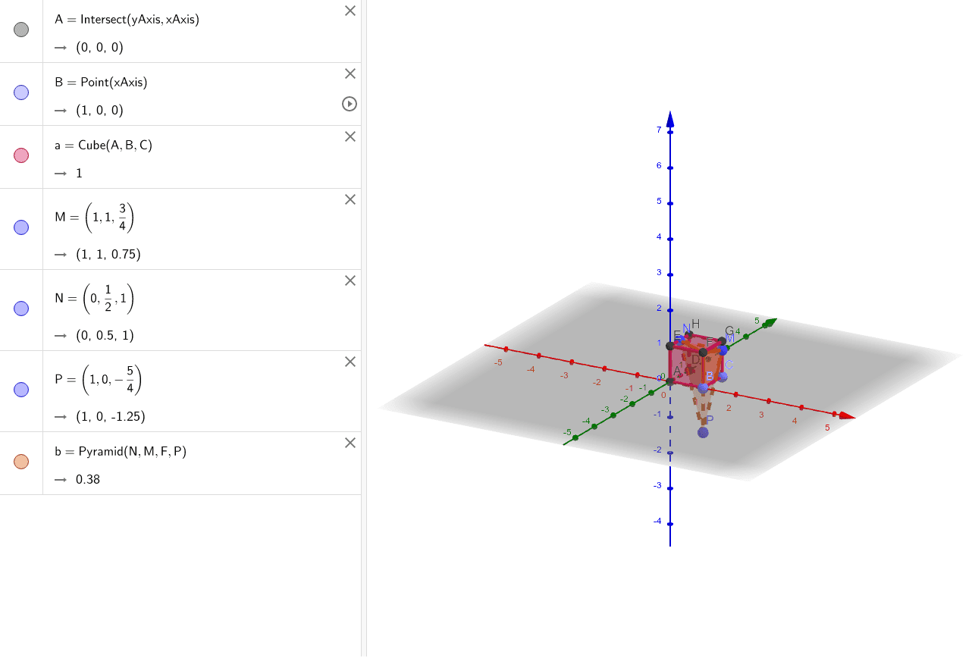Screen dimensions: 975x658
Task: Delete point M using its × icon
Action: coord(350,199)
